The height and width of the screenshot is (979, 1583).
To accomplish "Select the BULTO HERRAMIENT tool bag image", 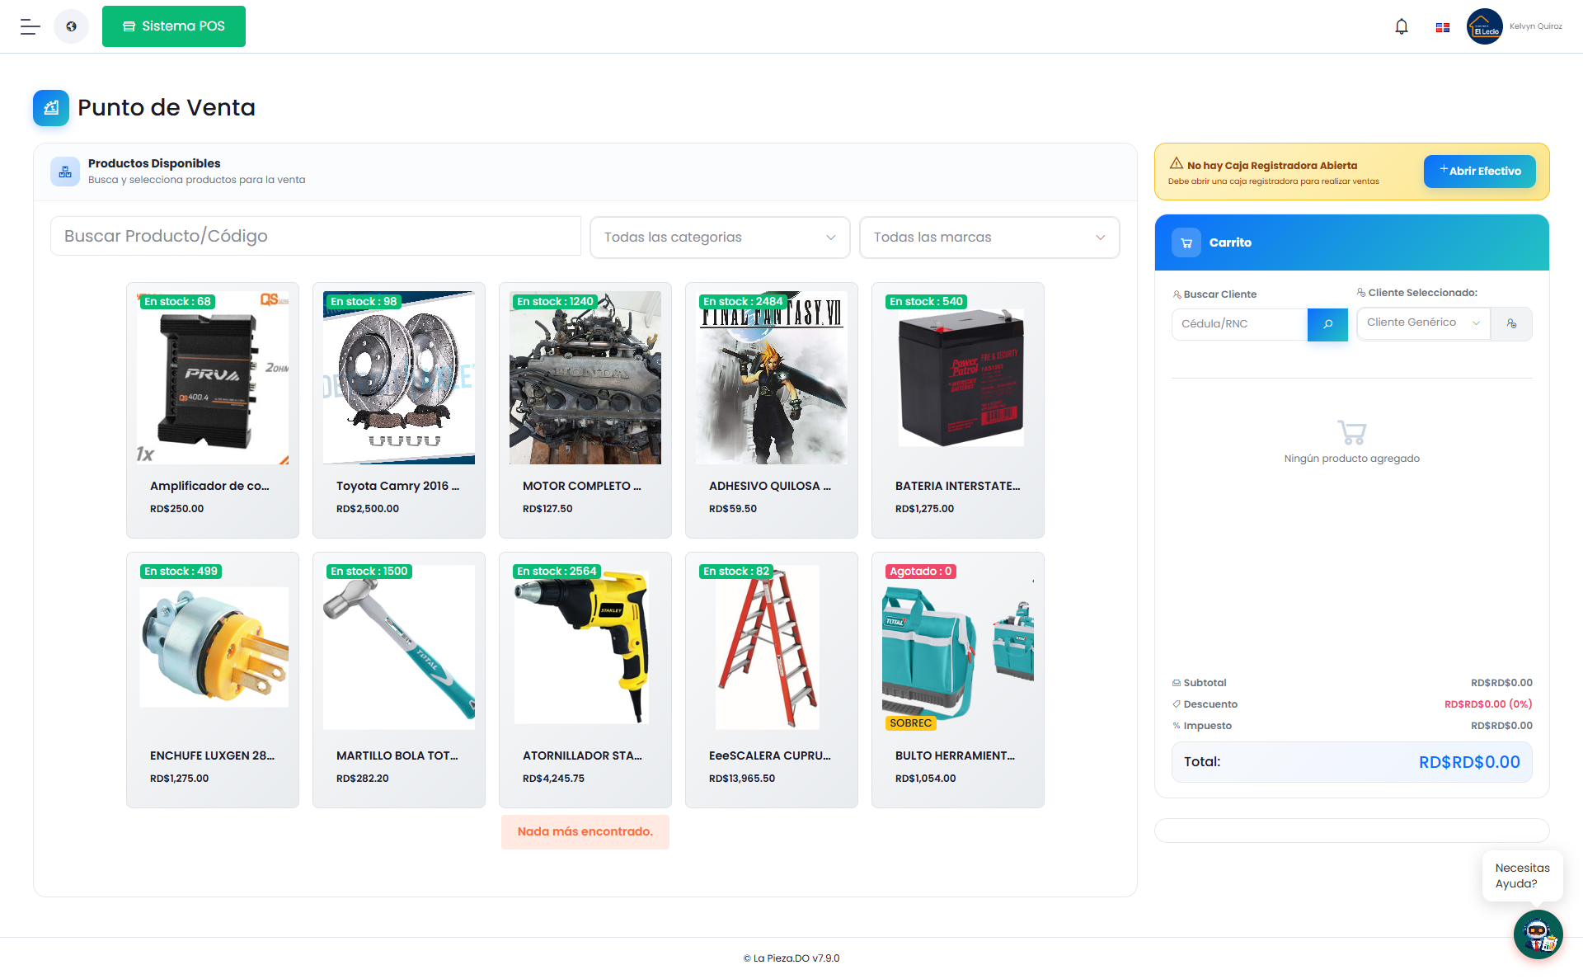I will pyautogui.click(x=958, y=647).
